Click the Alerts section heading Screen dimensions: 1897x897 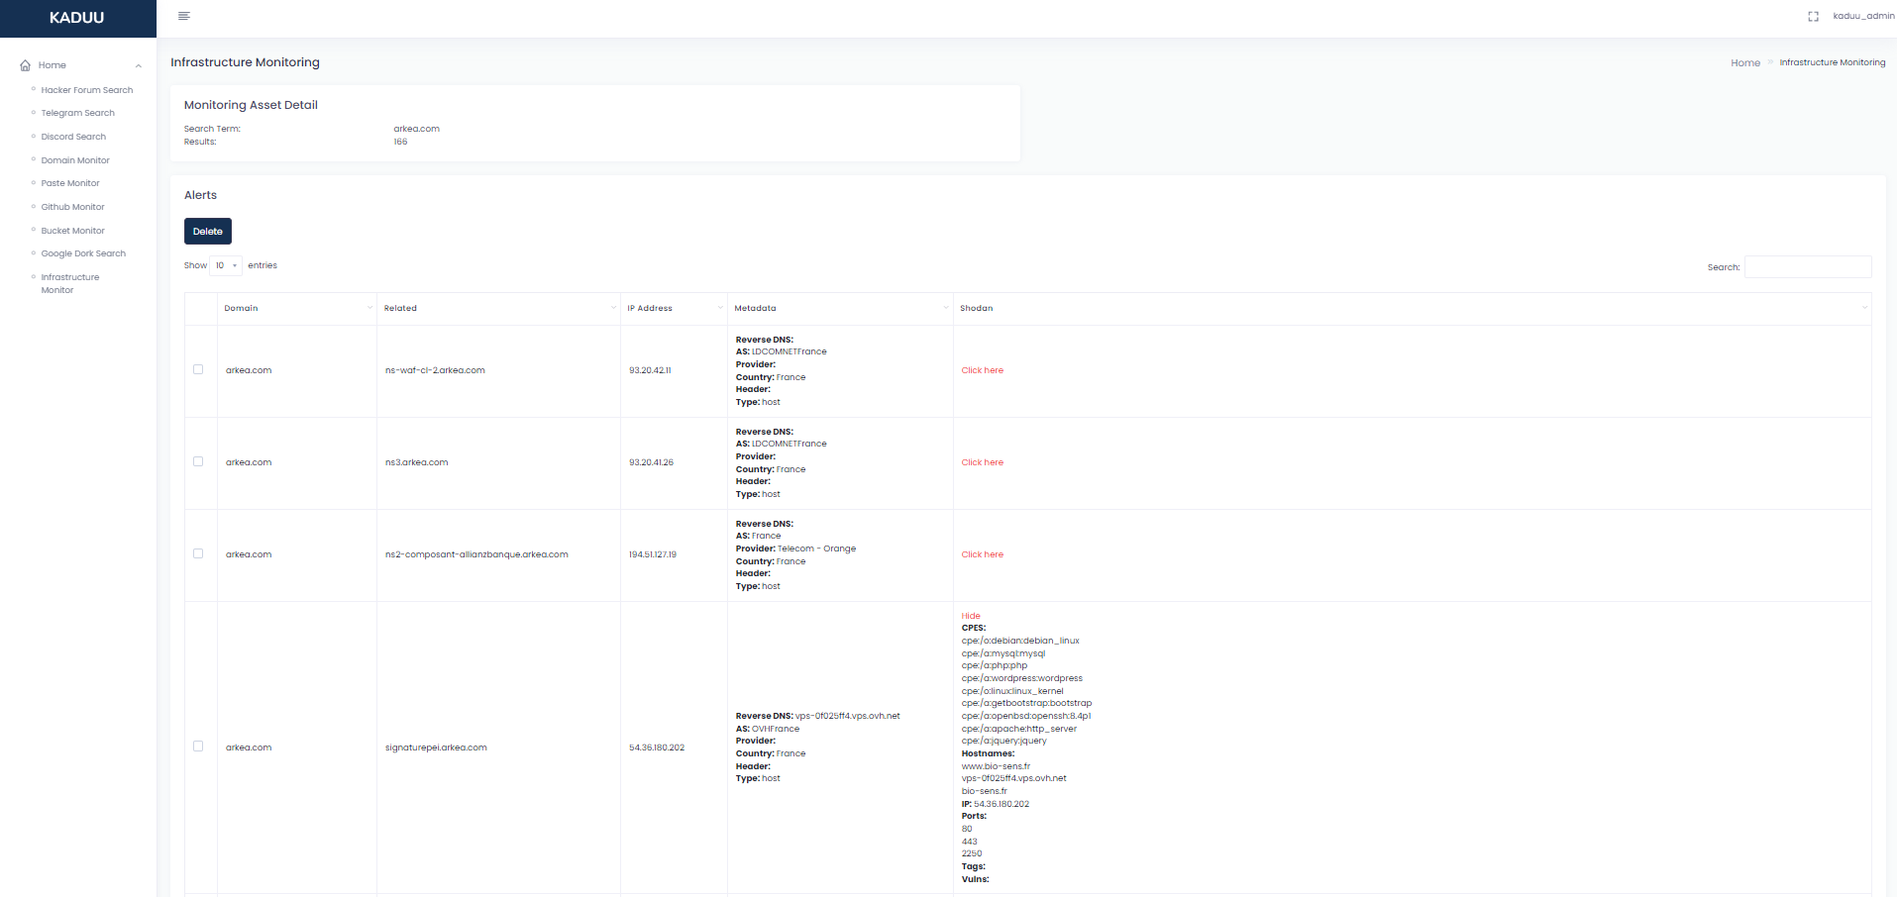pos(200,195)
